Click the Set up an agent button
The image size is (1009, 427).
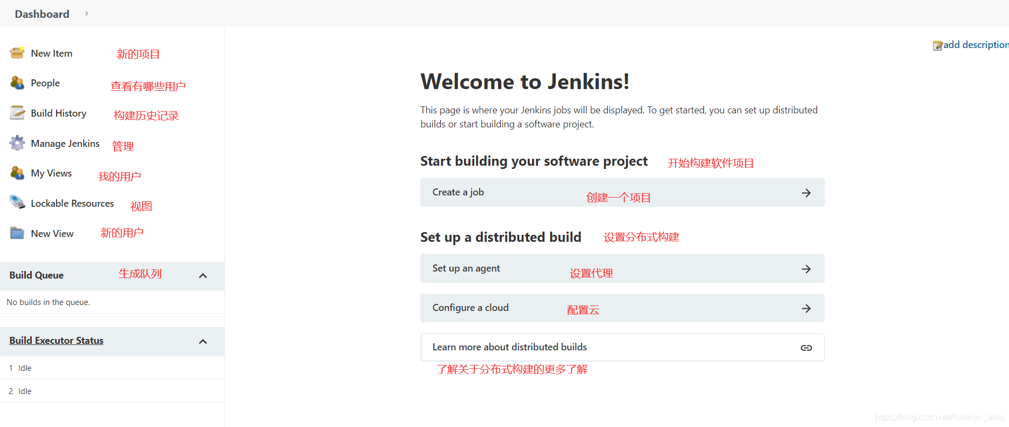pyautogui.click(x=622, y=268)
